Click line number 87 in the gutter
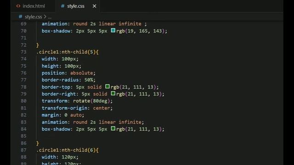Screen dimensions: 294x165 point(23,150)
